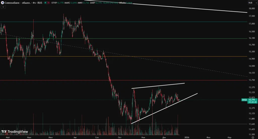Image resolution: width=258 pixels, height=139 pixels.
Task: Click the Sovcombank logo icon
Action: tap(2, 3)
